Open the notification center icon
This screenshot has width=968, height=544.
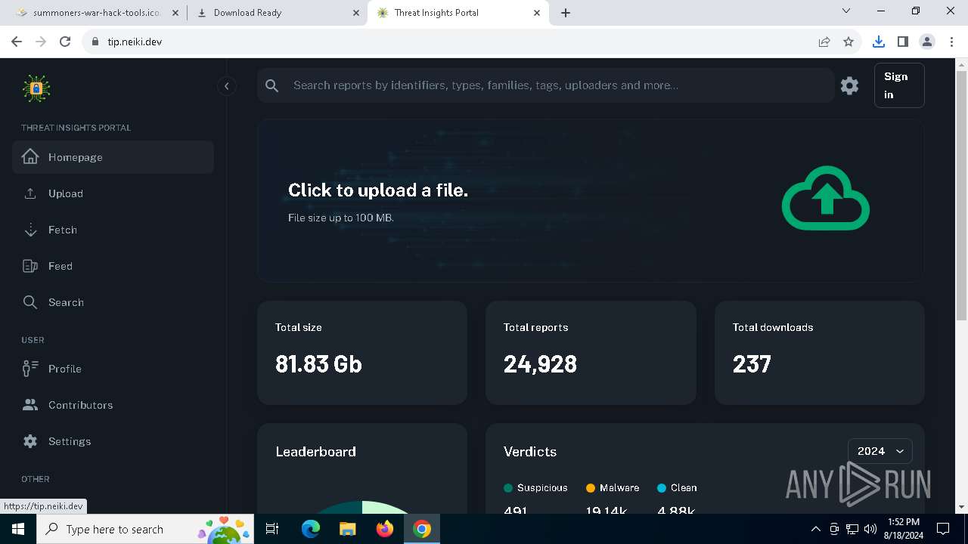(943, 529)
